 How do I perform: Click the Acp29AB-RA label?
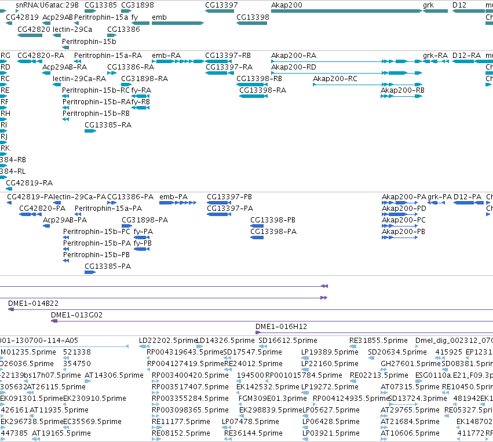click(64, 67)
